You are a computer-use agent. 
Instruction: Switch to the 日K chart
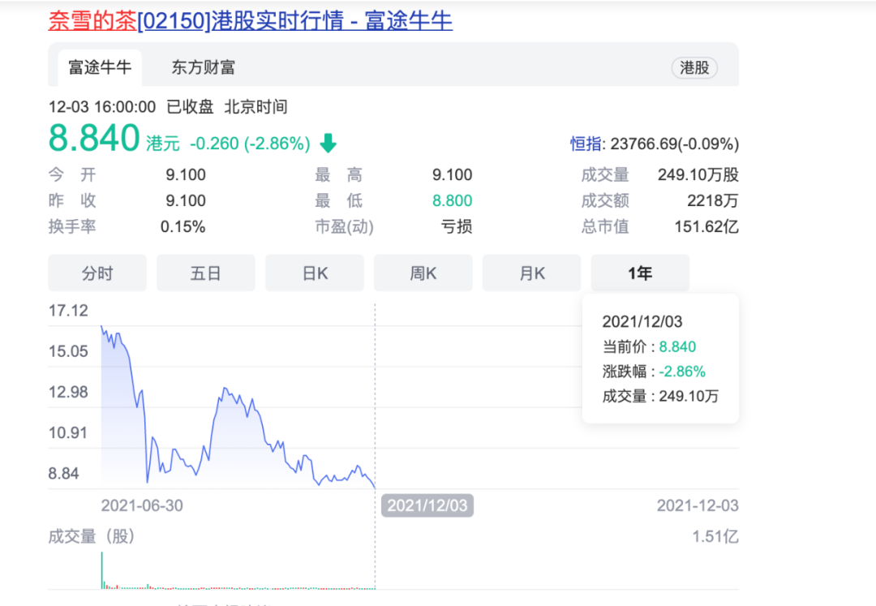coord(315,273)
